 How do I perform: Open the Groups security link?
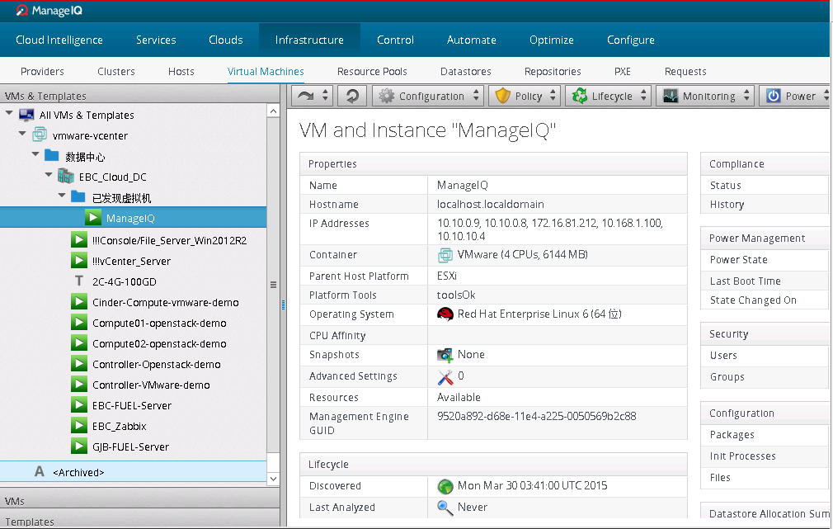[727, 377]
